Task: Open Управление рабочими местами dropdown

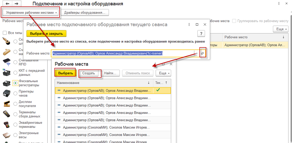Action: coord(31,13)
